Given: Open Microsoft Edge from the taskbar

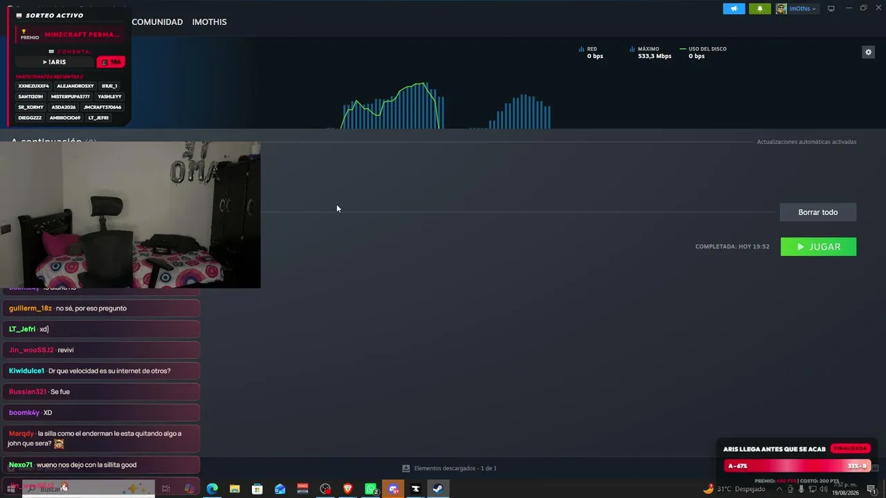Looking at the screenshot, I should pos(213,489).
